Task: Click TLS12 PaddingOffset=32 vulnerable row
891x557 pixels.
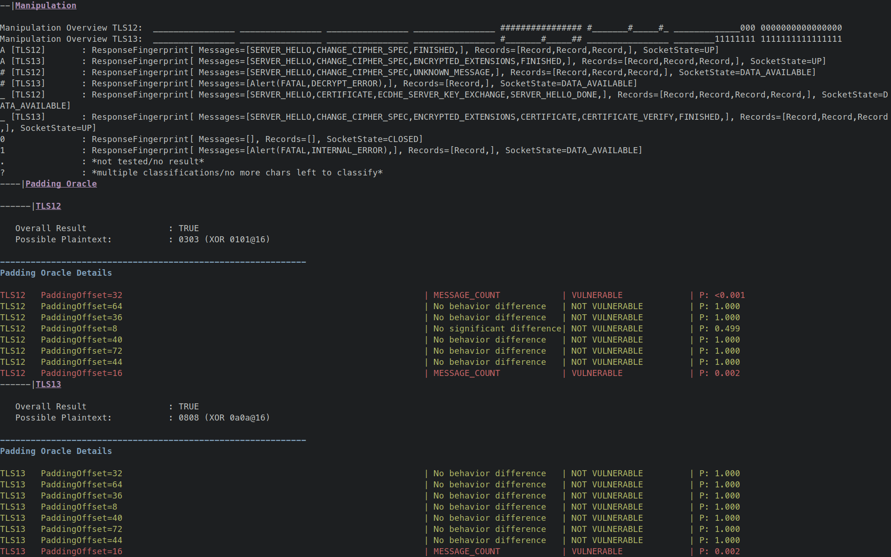Action: coord(81,295)
